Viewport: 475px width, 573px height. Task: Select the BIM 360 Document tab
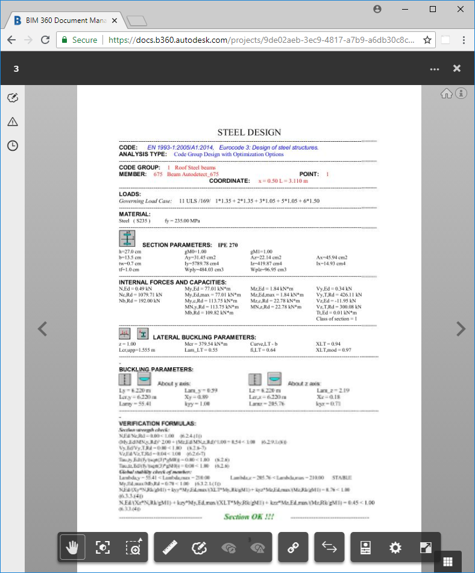tap(66, 21)
